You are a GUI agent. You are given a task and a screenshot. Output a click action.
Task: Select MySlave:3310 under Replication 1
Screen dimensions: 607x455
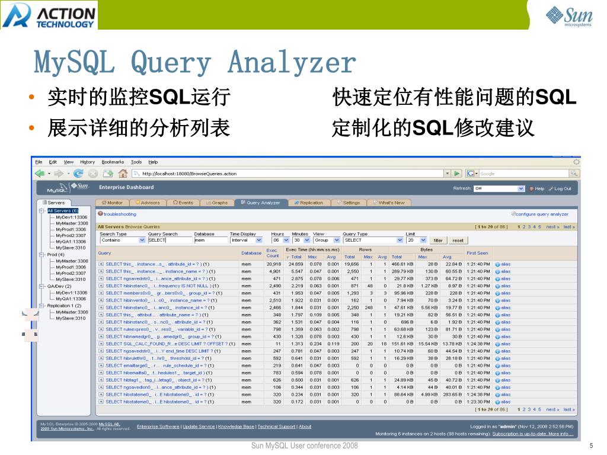71,318
